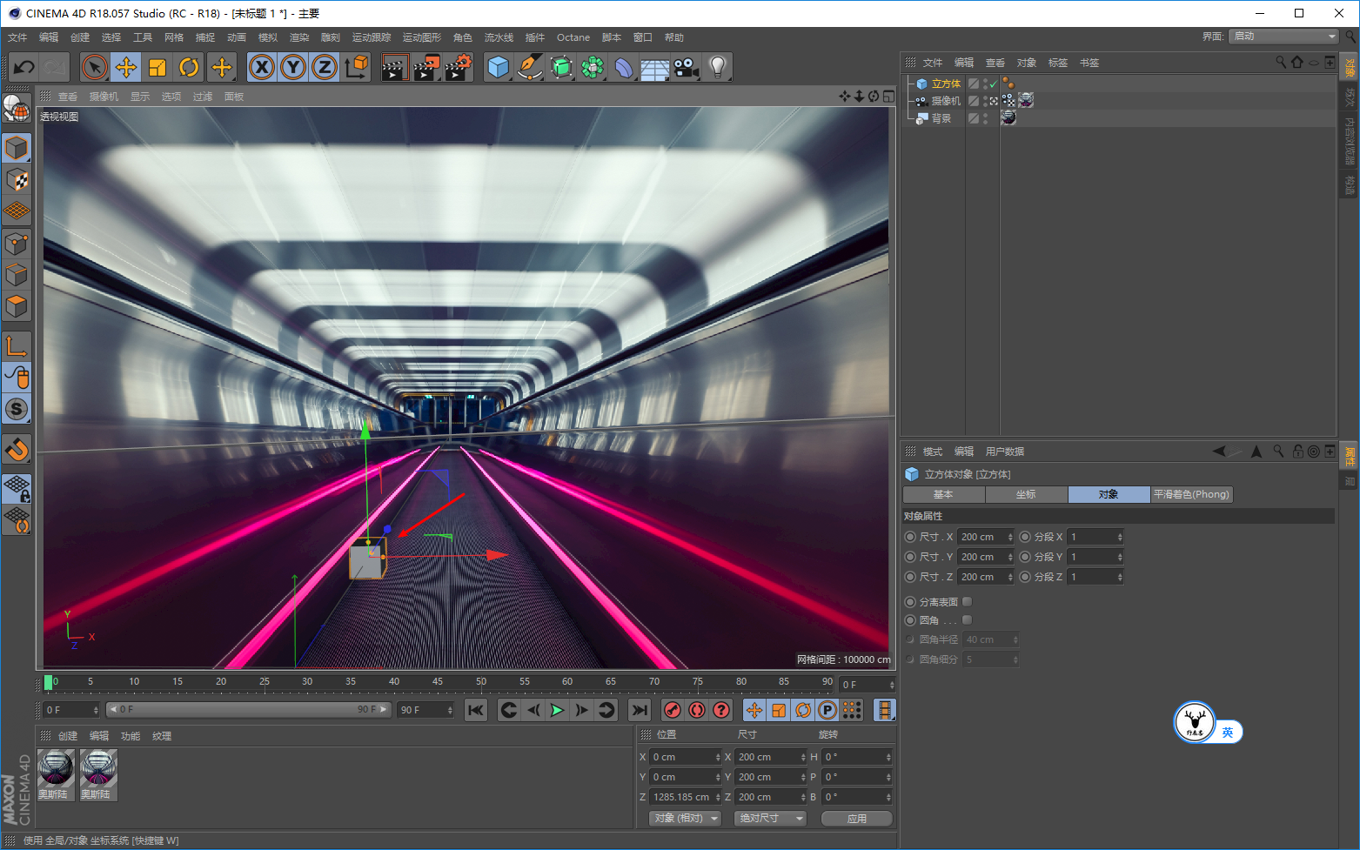Click the camera object icon in toolbar
Viewport: 1360px width, 850px height.
(x=686, y=67)
